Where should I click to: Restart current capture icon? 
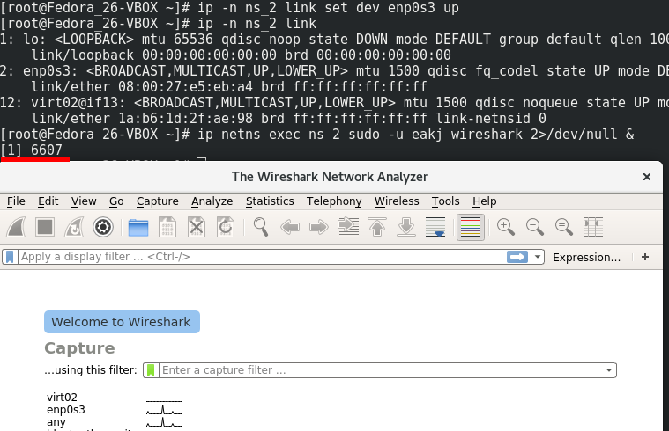pyautogui.click(x=74, y=227)
